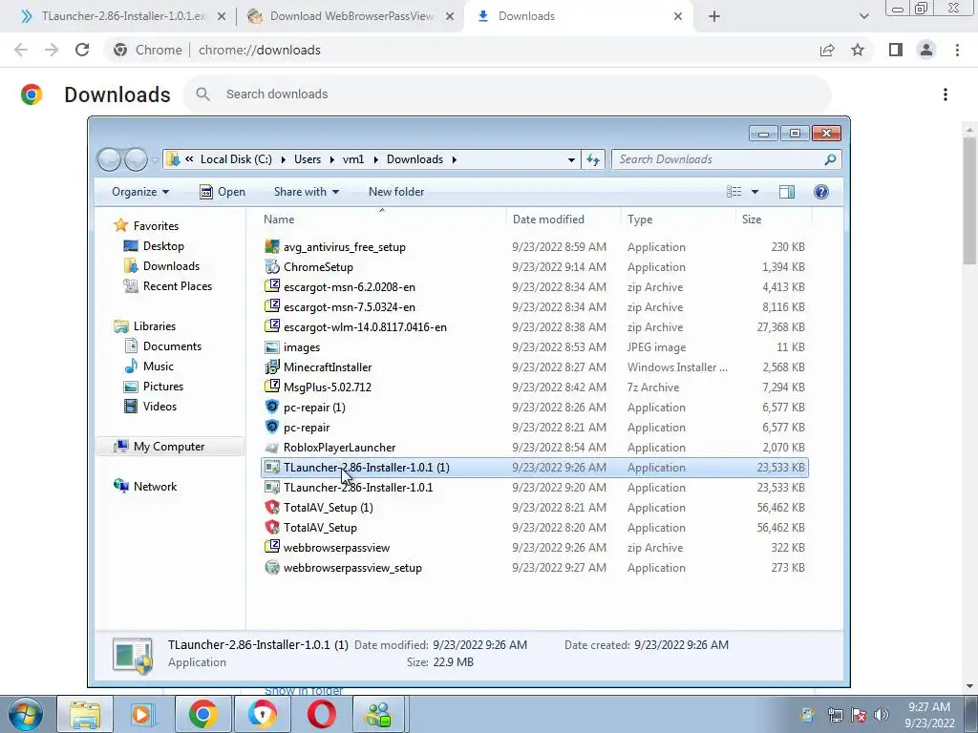Image resolution: width=978 pixels, height=733 pixels.
Task: Sort files by Size column
Action: tap(774, 219)
